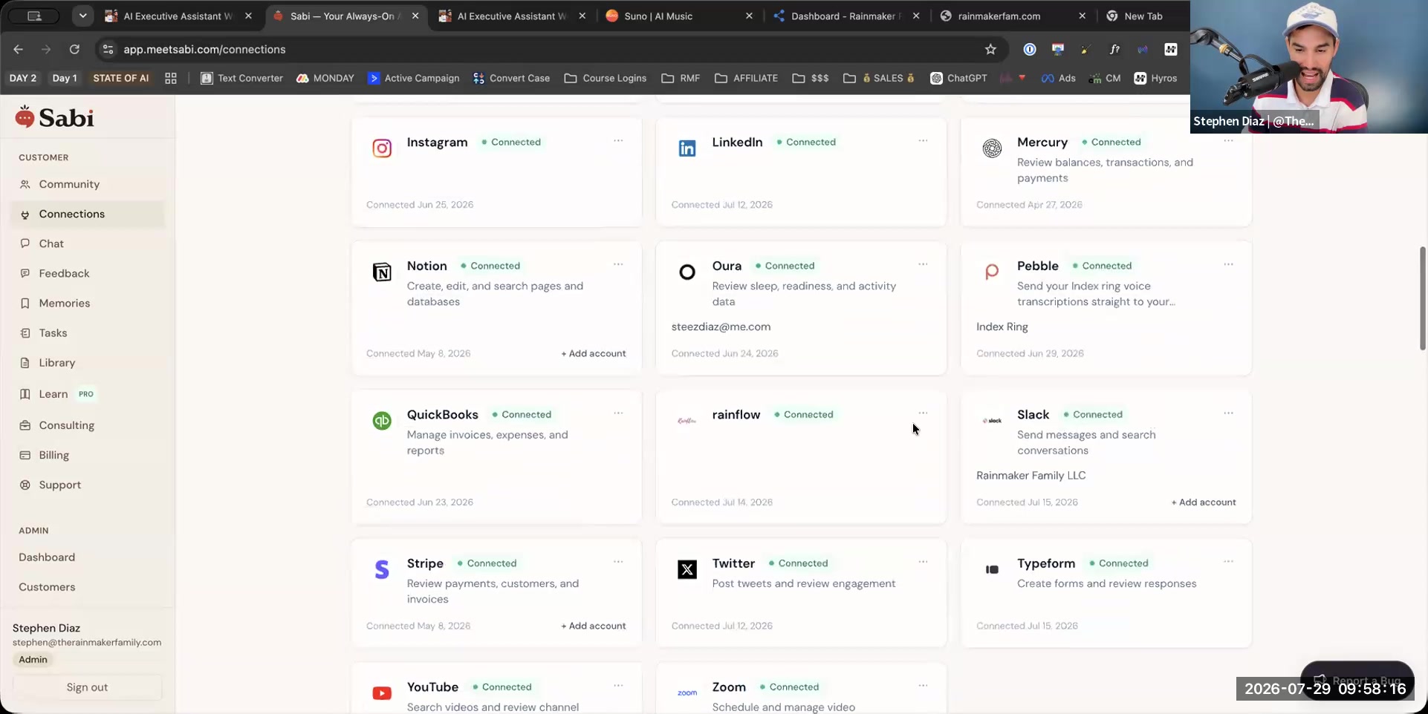Click the YouTube logo icon
The image size is (1428, 714).
382,693
